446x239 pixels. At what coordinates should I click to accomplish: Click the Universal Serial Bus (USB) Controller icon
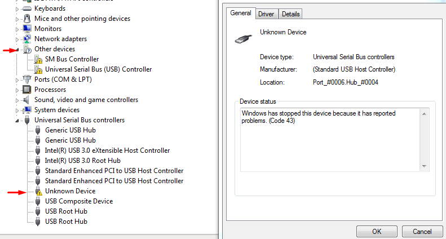(x=38, y=69)
